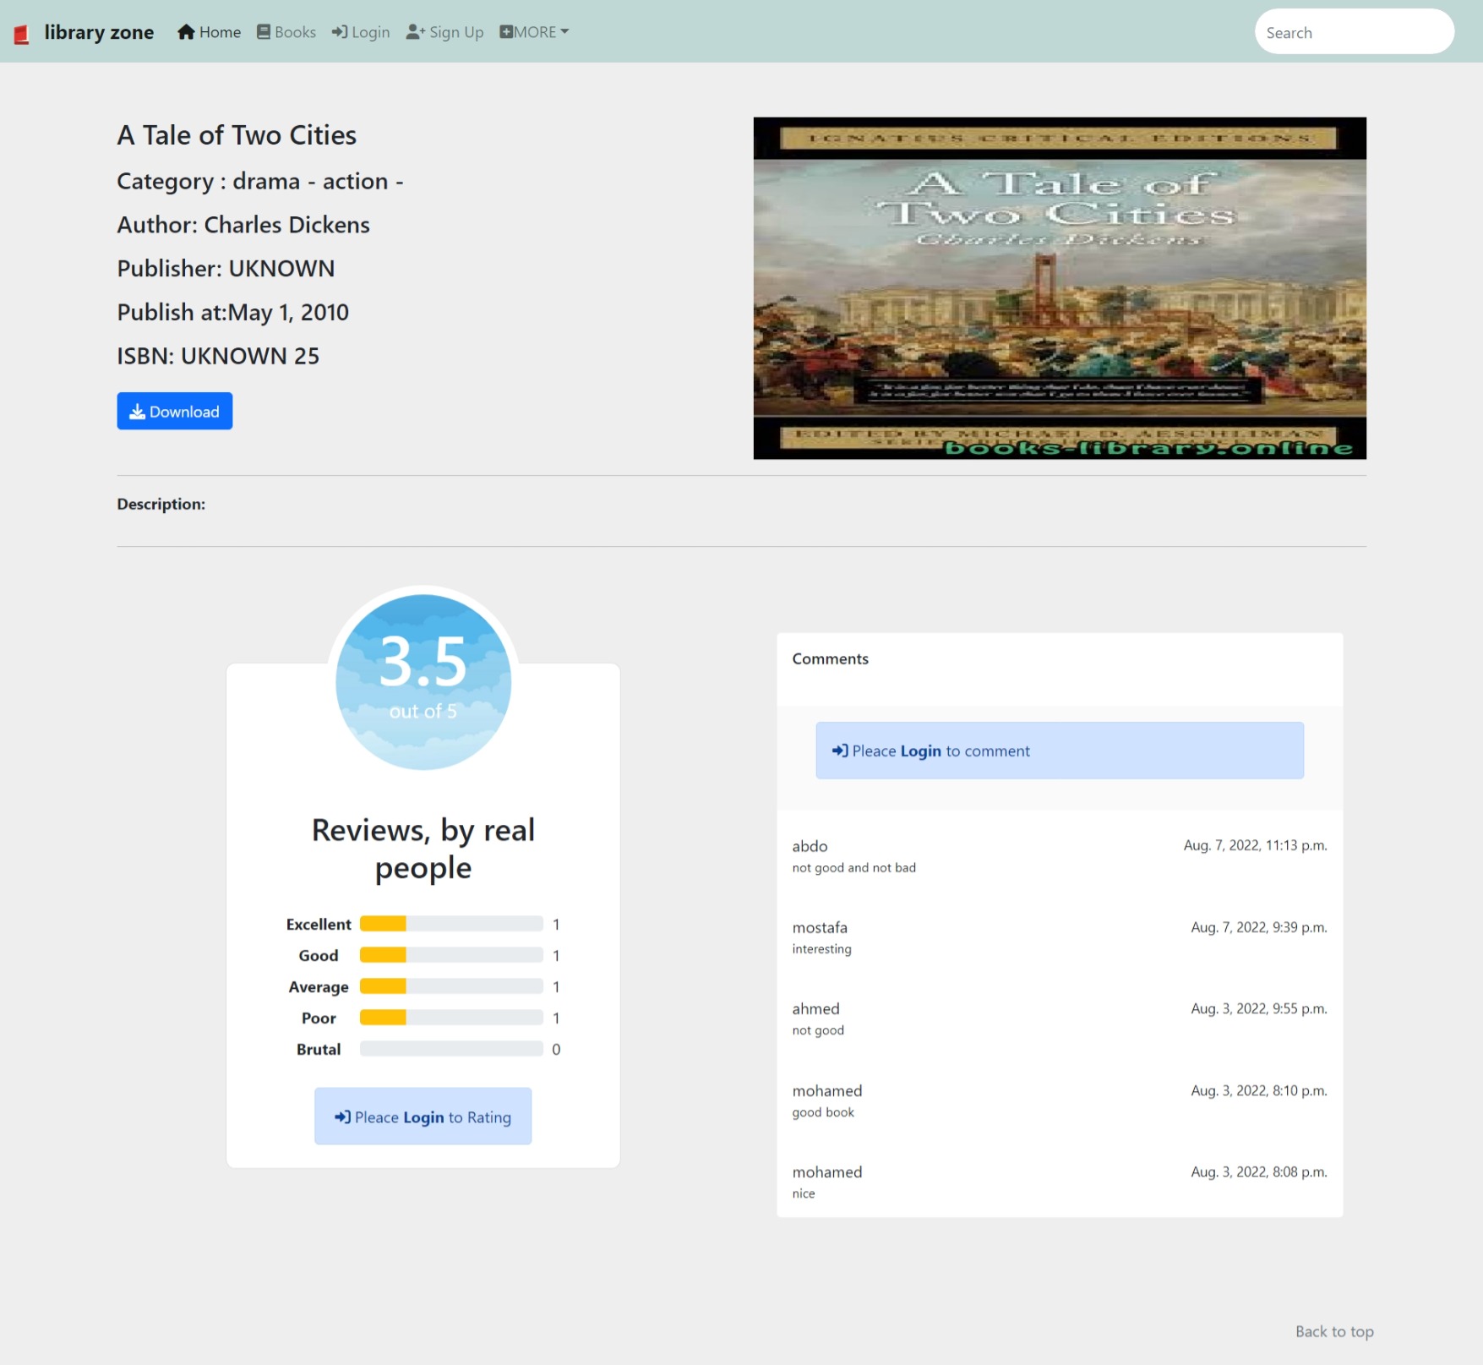1483x1365 pixels.
Task: Expand the navbar MORE chevron
Action: pyautogui.click(x=564, y=32)
